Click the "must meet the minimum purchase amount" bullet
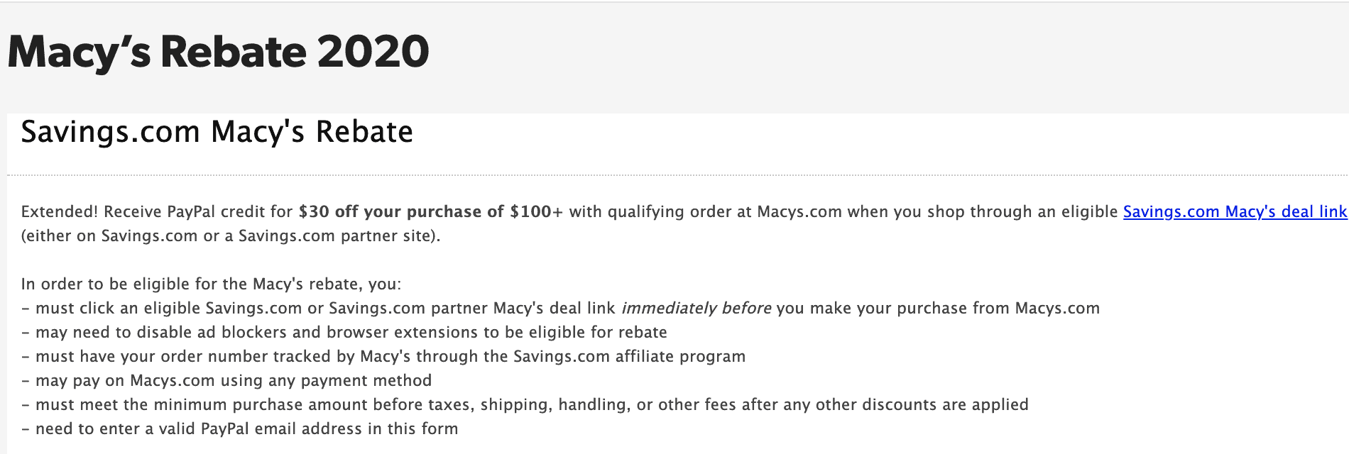 (525, 404)
